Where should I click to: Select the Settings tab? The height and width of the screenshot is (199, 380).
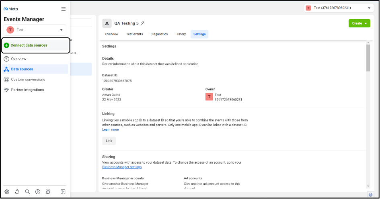[199, 34]
